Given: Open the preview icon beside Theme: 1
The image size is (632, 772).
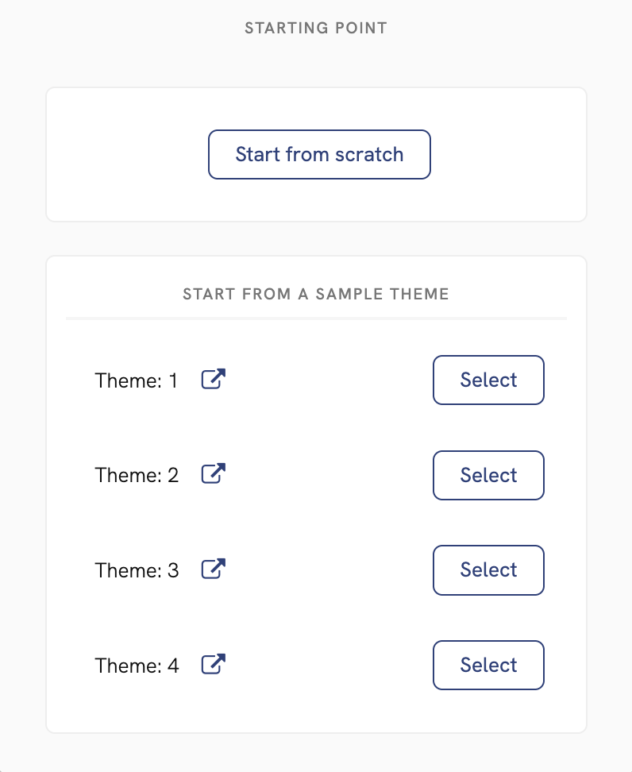Looking at the screenshot, I should (212, 380).
